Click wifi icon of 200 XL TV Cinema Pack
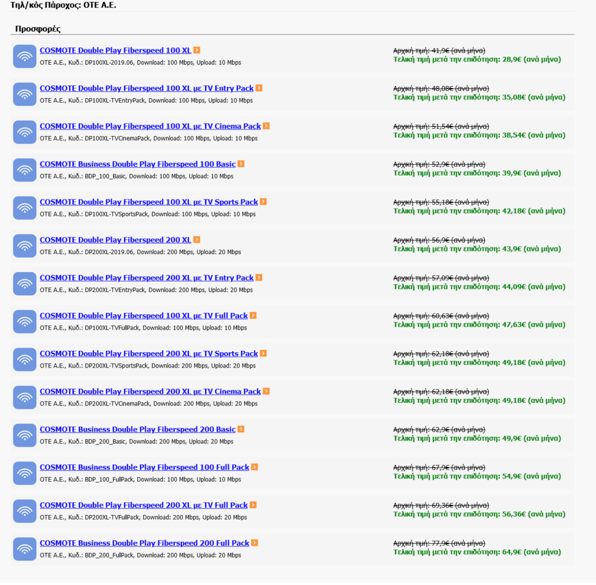596x585 pixels. point(25,398)
